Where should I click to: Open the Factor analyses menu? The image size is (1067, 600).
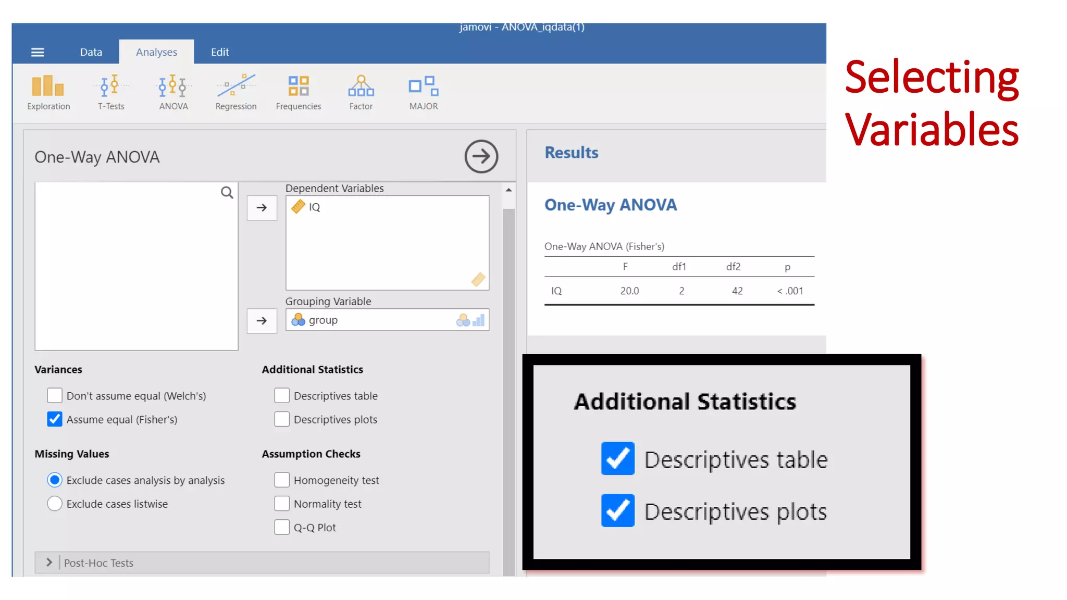[x=361, y=92]
